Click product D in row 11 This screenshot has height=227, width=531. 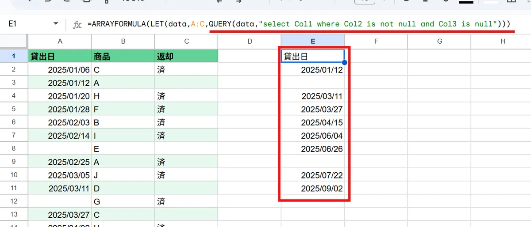point(123,189)
